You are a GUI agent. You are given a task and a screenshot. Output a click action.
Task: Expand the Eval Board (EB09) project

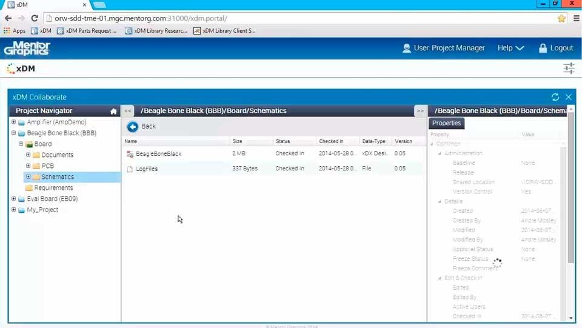(14, 198)
